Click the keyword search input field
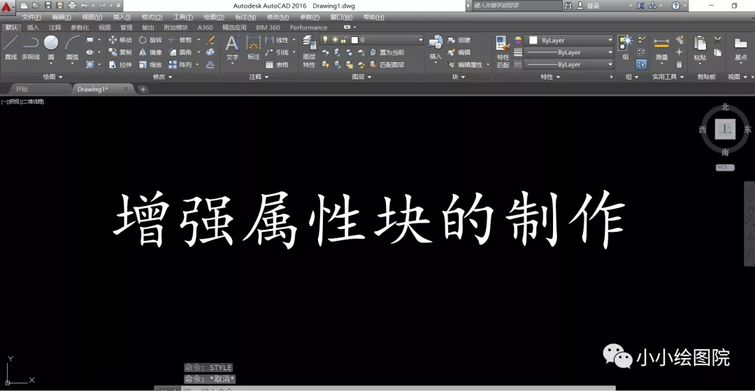The image size is (755, 391). point(516,6)
